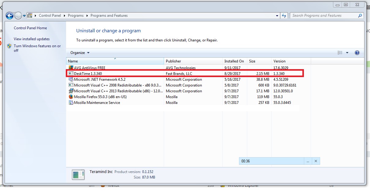The height and width of the screenshot is (191, 370).
Task: Select Microsoft .NET Framework 4.5.2 entry
Action: pos(99,80)
